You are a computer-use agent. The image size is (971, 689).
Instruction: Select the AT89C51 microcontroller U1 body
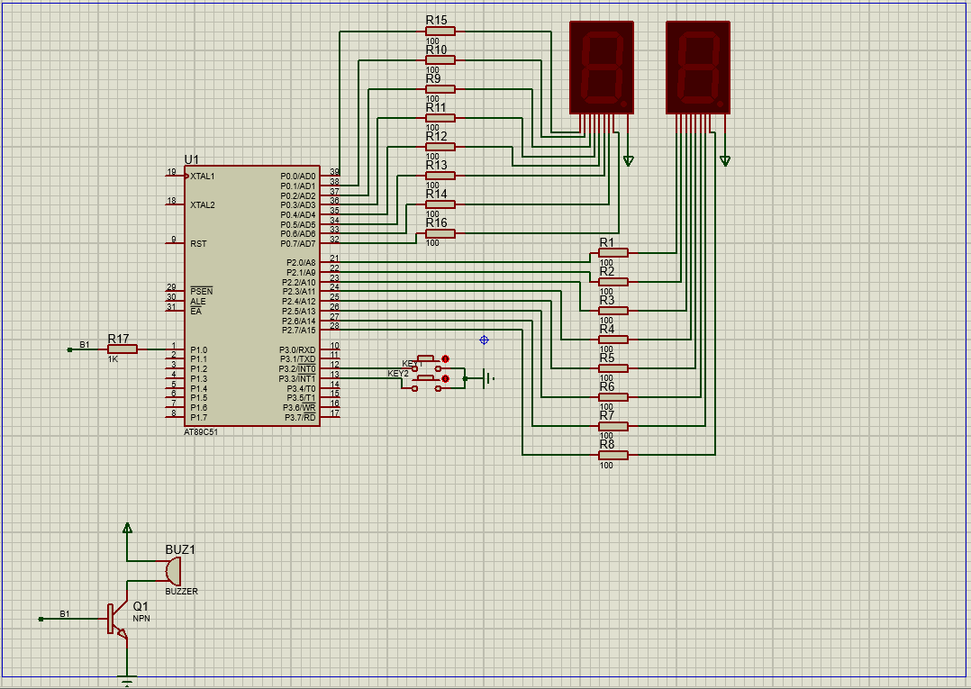[252, 296]
